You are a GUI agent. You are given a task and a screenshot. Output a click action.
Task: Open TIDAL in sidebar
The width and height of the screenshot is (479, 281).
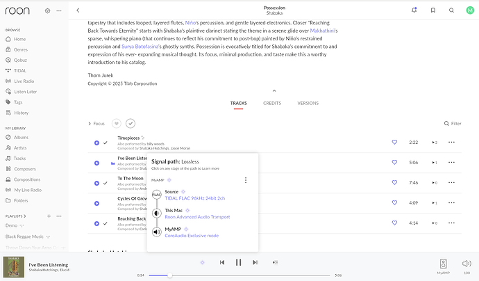[x=16, y=71]
